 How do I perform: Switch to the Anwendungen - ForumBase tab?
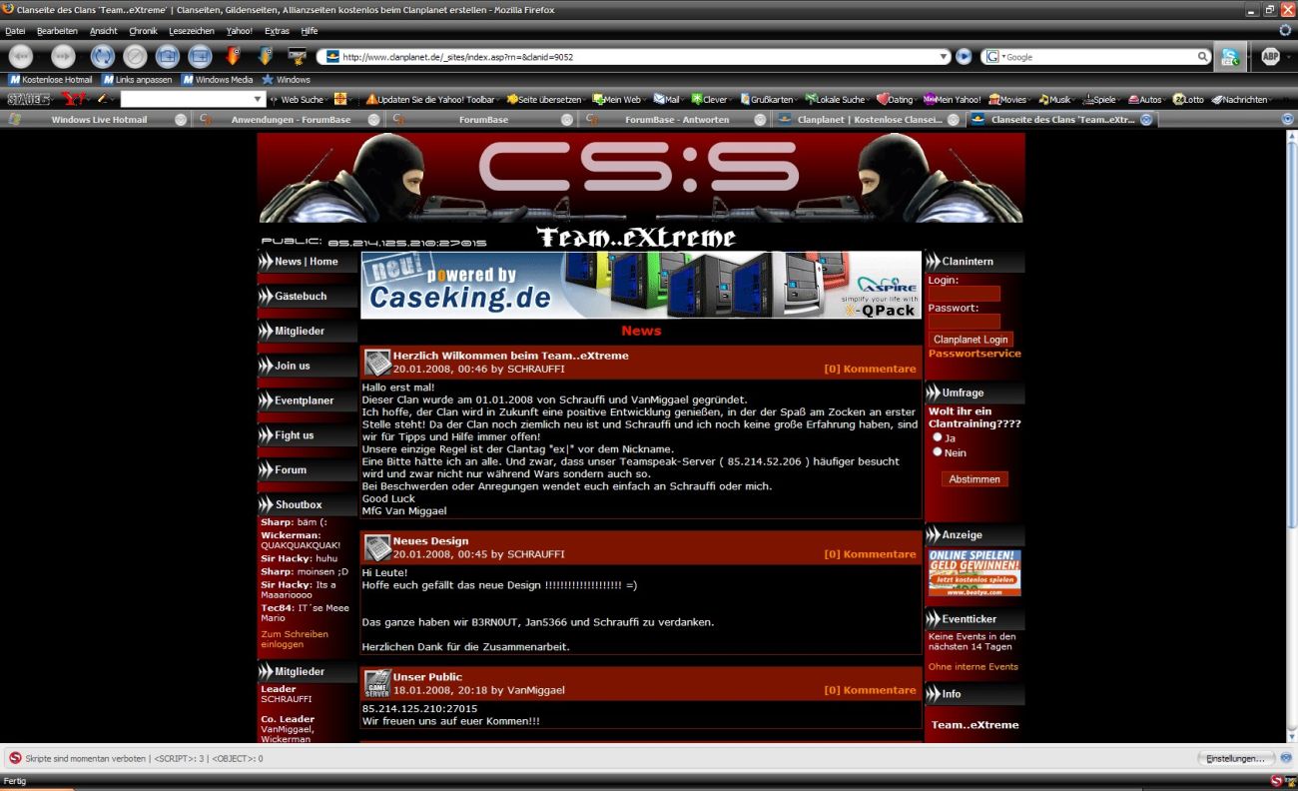tap(291, 119)
